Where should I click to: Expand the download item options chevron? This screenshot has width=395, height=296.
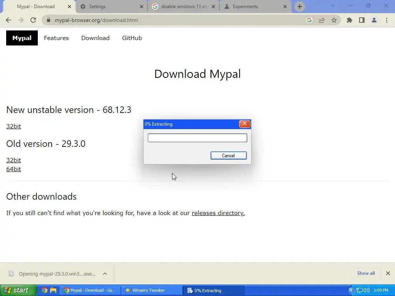(105, 274)
